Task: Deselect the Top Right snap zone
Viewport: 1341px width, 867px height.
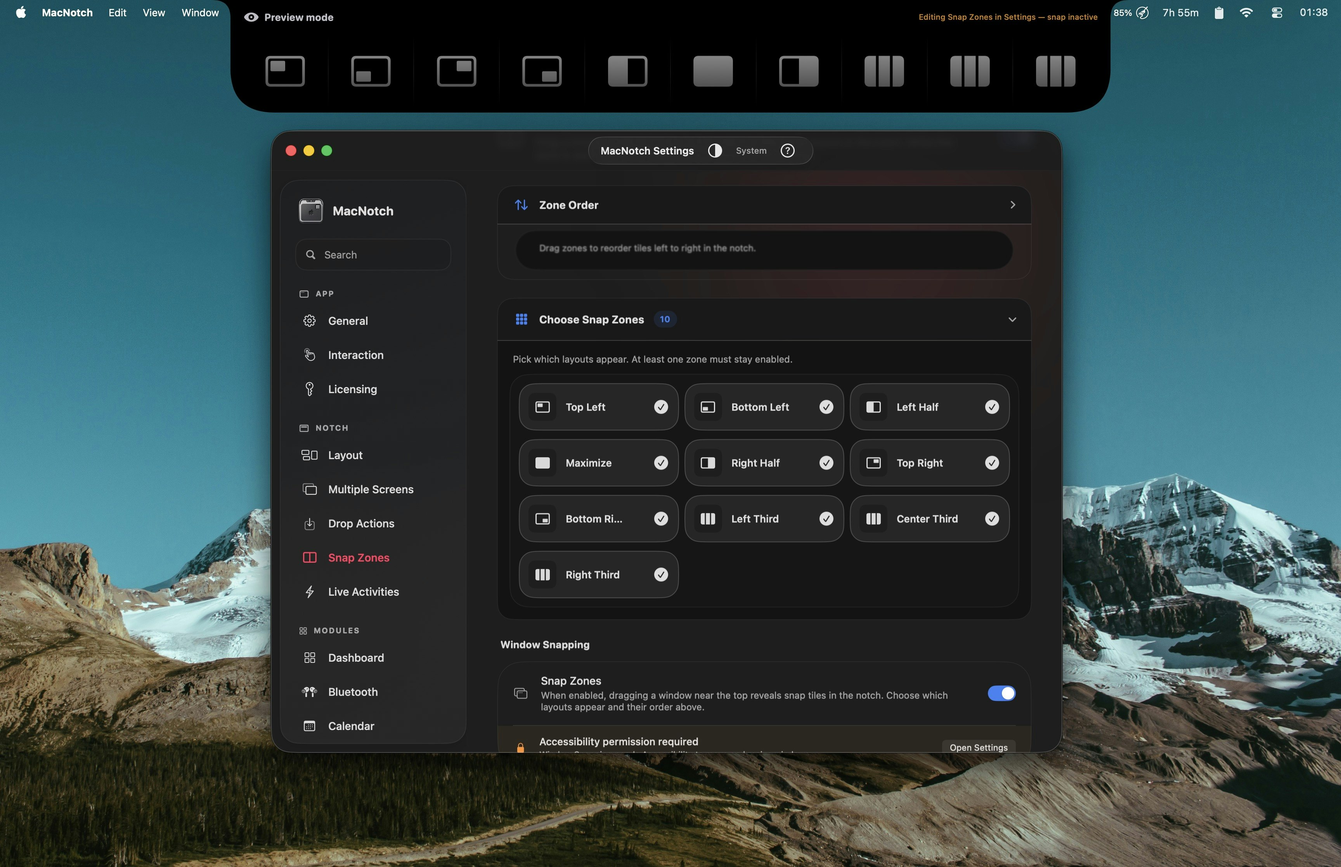Action: 992,463
